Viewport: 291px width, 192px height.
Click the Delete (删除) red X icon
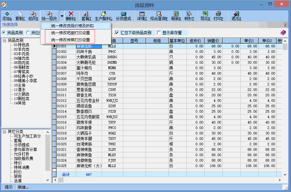71,14
